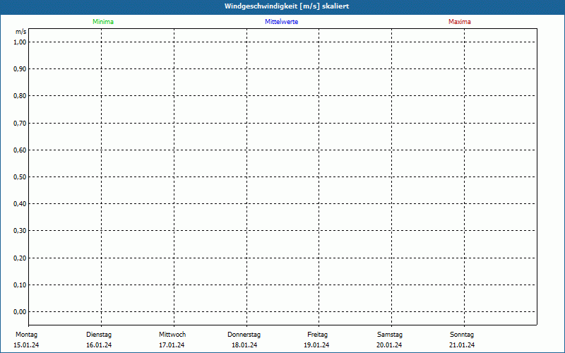Screen dimensions: 565x353
Task: Choose the Mittwoch day label
Action: 172,335
